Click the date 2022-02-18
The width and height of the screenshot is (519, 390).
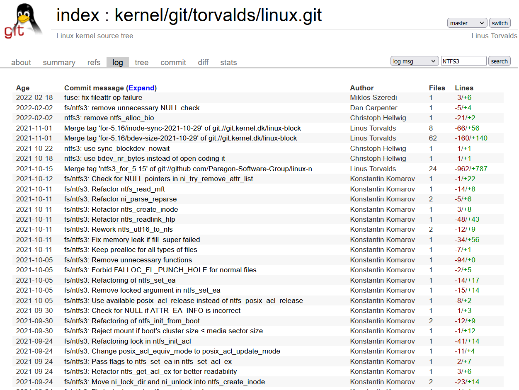click(34, 98)
